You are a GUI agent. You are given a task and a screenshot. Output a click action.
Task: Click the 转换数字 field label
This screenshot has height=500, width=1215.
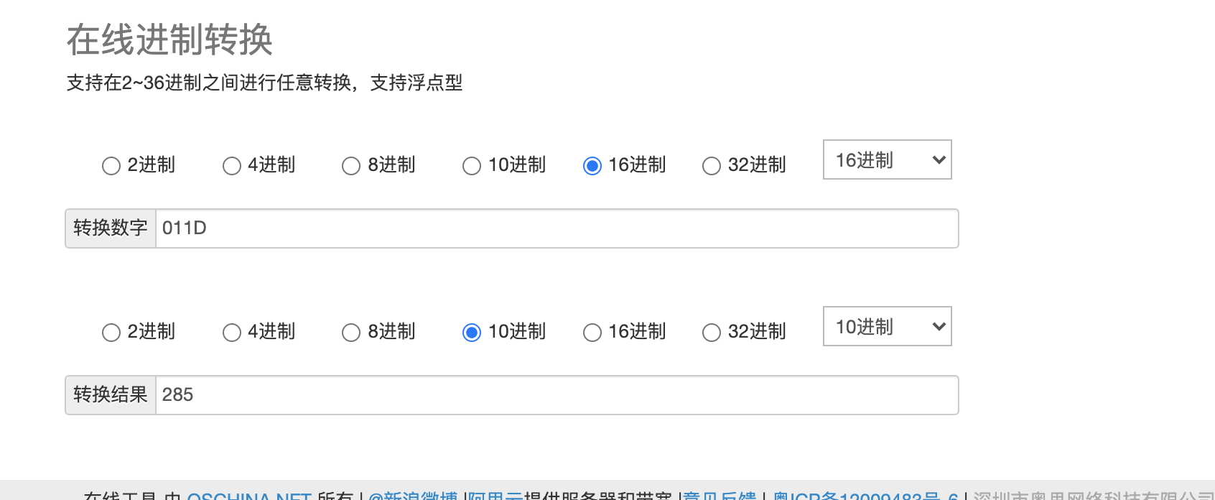coord(111,228)
